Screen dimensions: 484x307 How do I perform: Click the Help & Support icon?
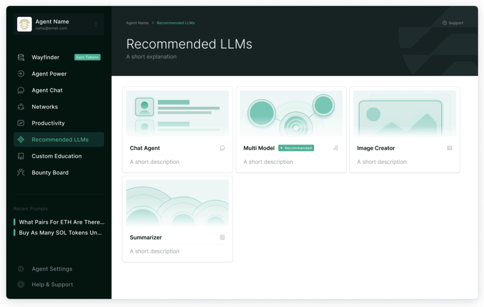coord(21,284)
